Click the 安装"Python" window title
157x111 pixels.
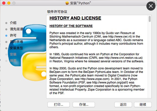[81, 3]
